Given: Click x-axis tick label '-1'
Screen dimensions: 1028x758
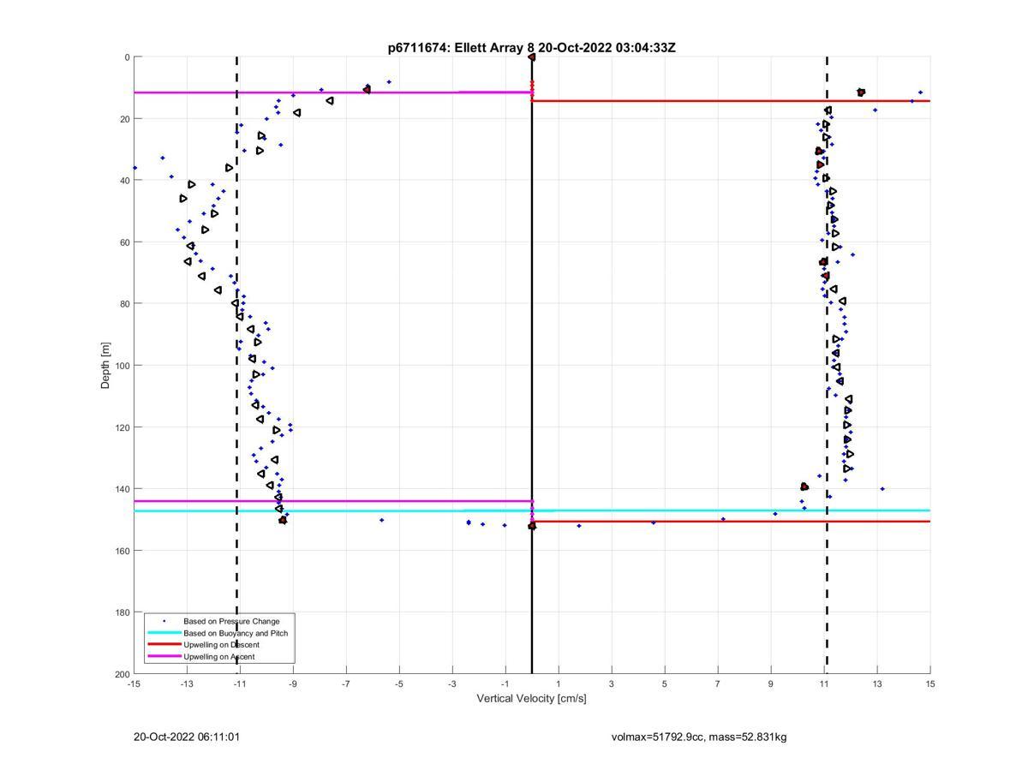Looking at the screenshot, I should [505, 683].
